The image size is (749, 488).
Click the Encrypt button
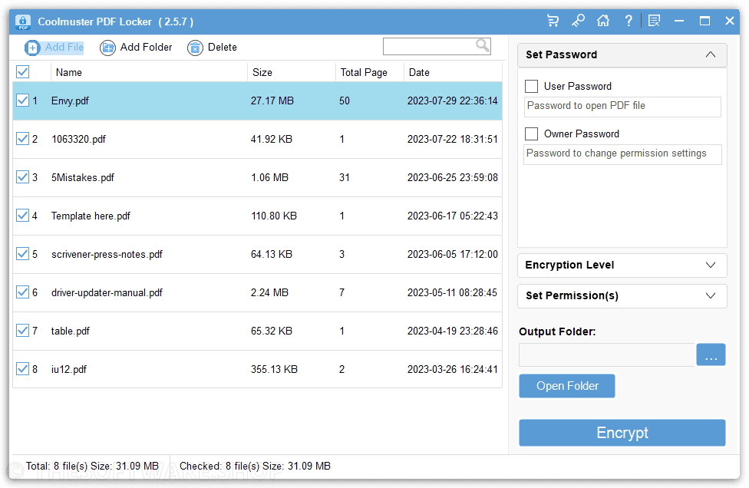(x=622, y=433)
